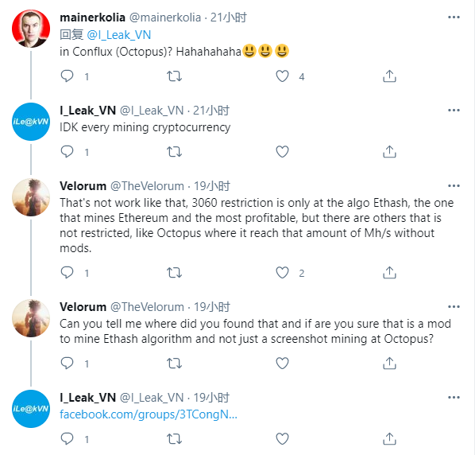
Task: Open more menu on 'IDK every mining' tweet
Action: pyautogui.click(x=454, y=110)
